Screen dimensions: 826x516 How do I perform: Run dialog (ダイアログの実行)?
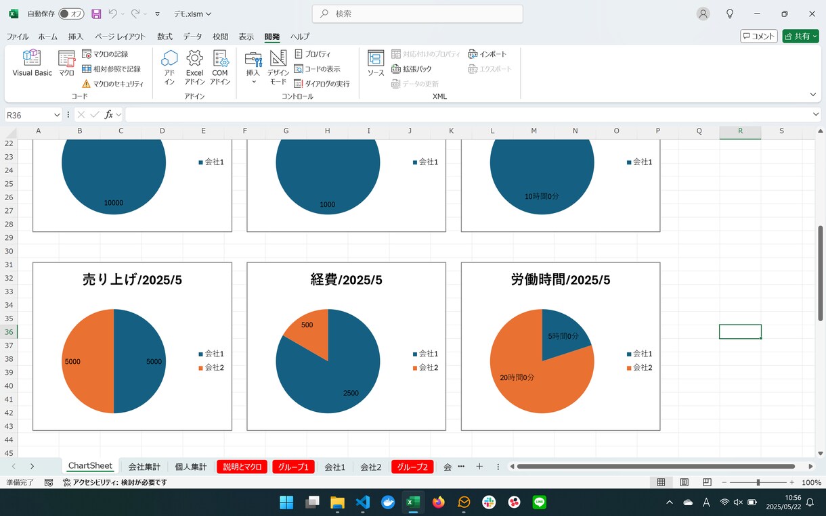[x=322, y=84]
